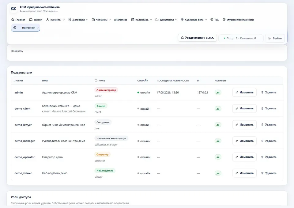Expand the Клиенты menu chevron
Viewport: 294px width, 208px height.
[x=64, y=20]
